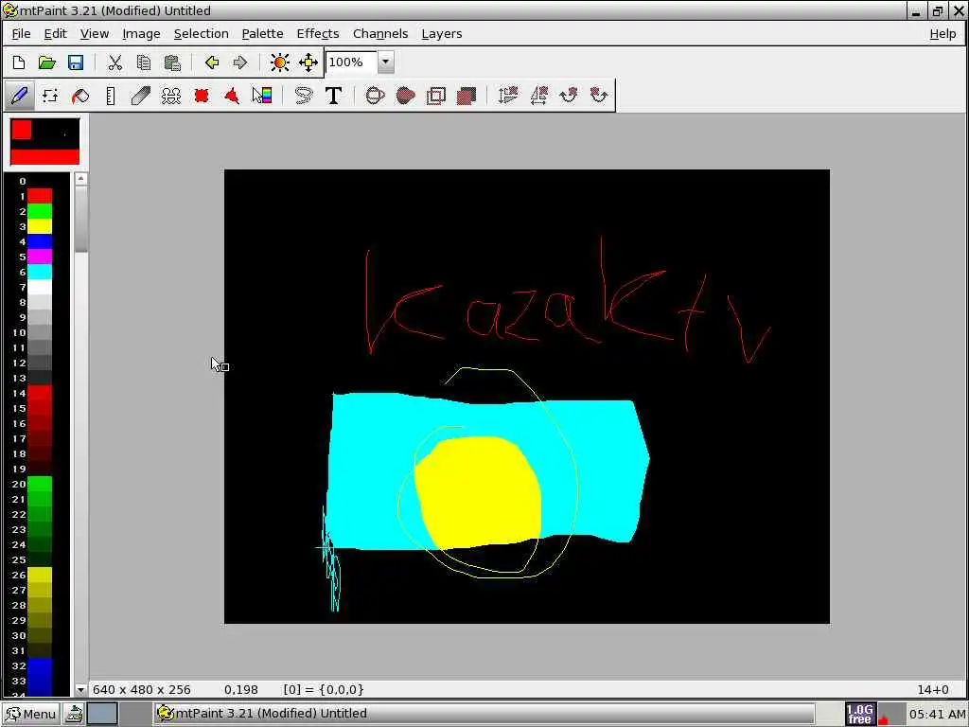Pick white palette colour 7

40,287
